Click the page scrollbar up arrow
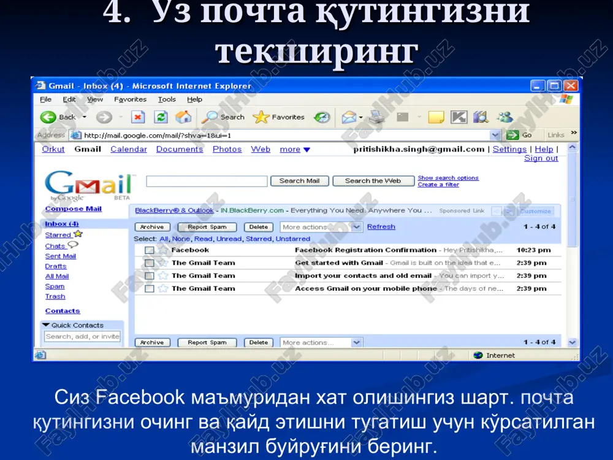 click(573, 147)
